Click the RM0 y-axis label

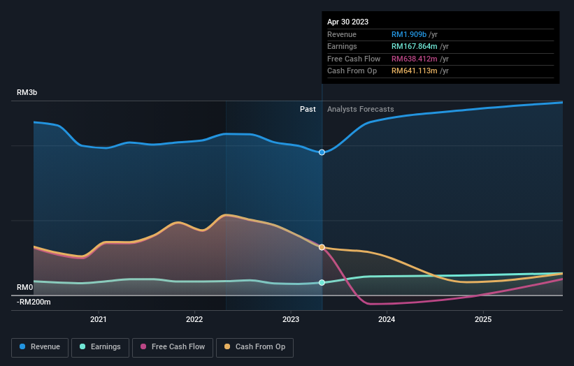point(24,287)
